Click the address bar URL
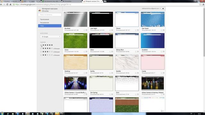Screen dimensions: 205x115 pyautogui.click(x=43, y=4)
